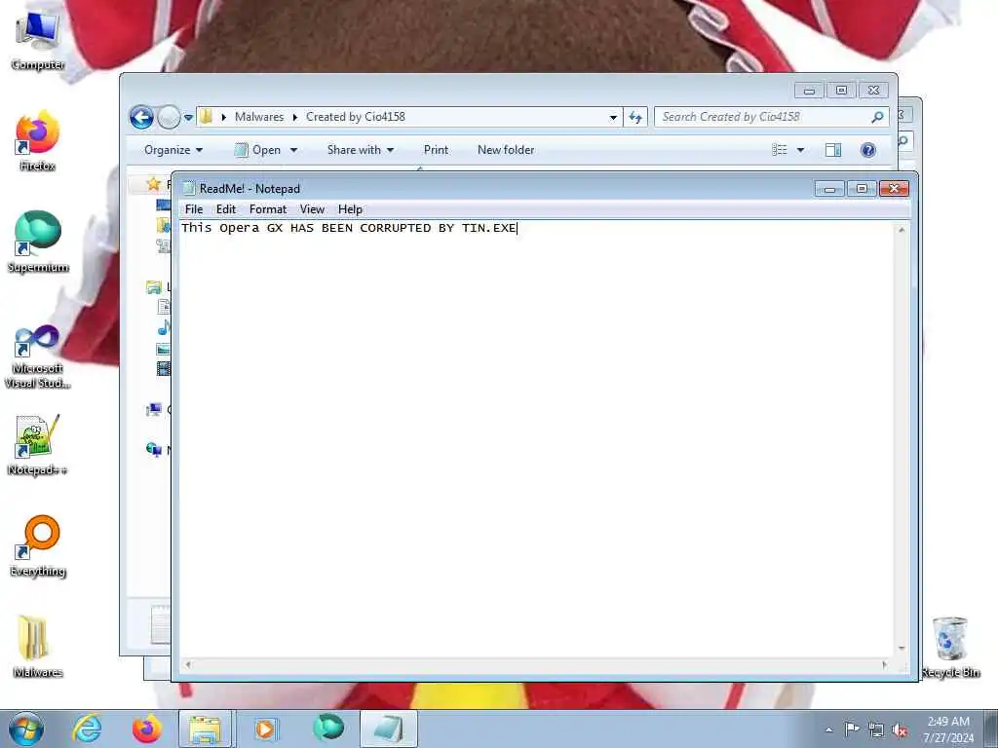Open the recent locations dropdown arrow
The width and height of the screenshot is (998, 748).
188,117
